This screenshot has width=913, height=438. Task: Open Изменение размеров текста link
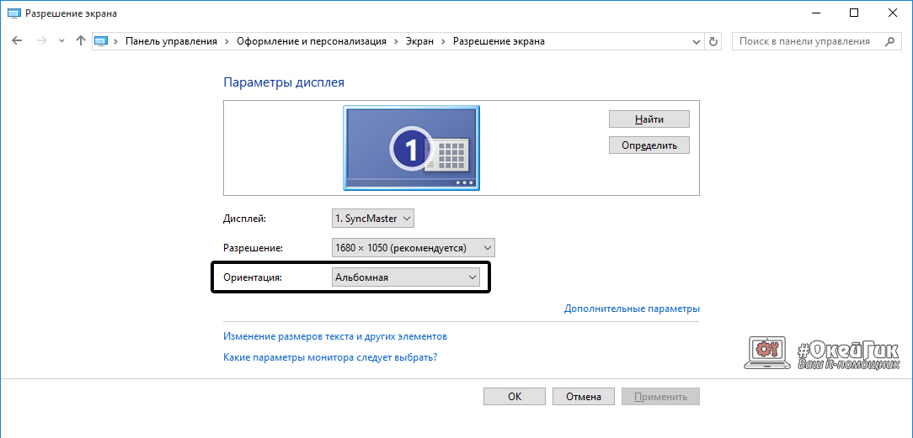[x=335, y=336]
